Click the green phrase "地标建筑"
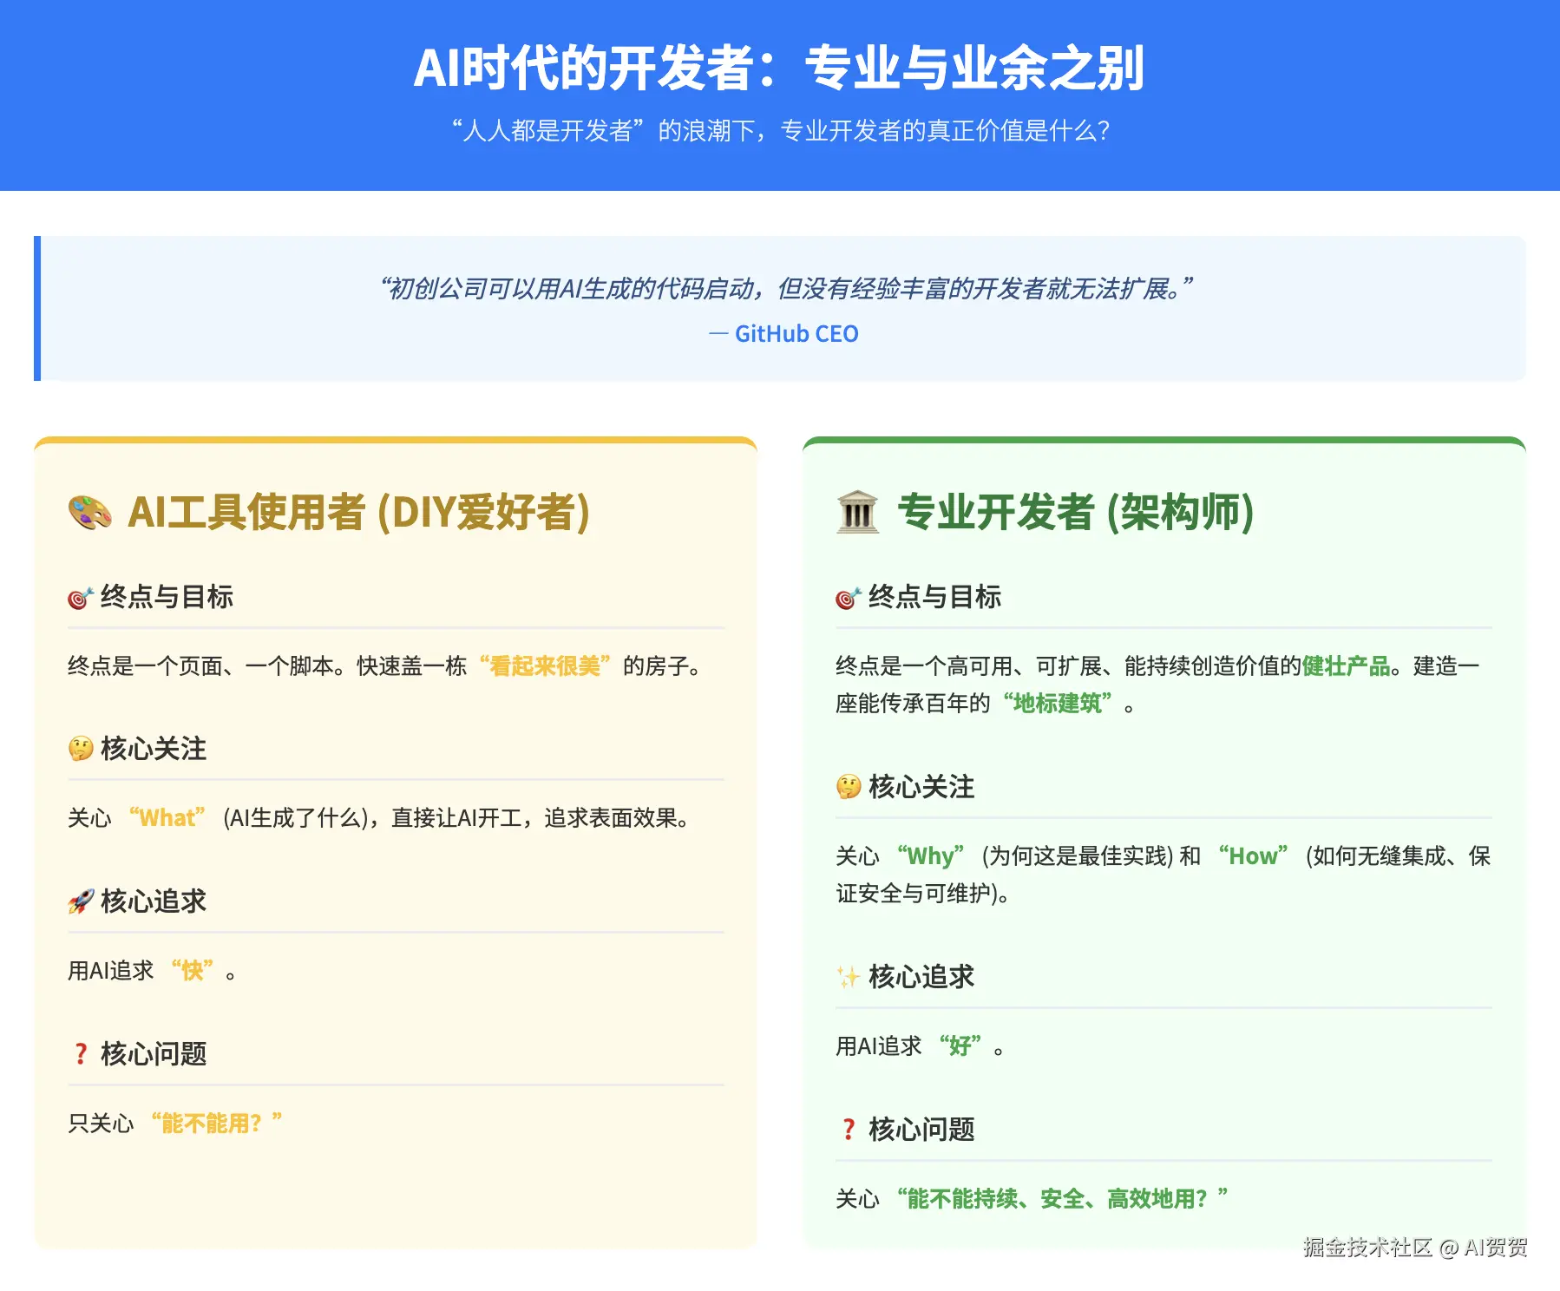This screenshot has height=1291, width=1560. pyautogui.click(x=1058, y=703)
